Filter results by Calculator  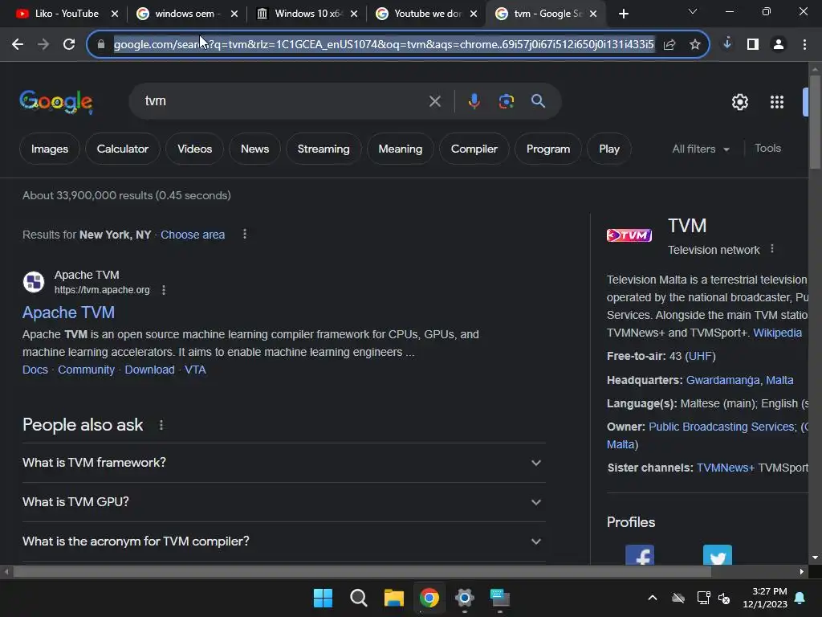(x=123, y=149)
